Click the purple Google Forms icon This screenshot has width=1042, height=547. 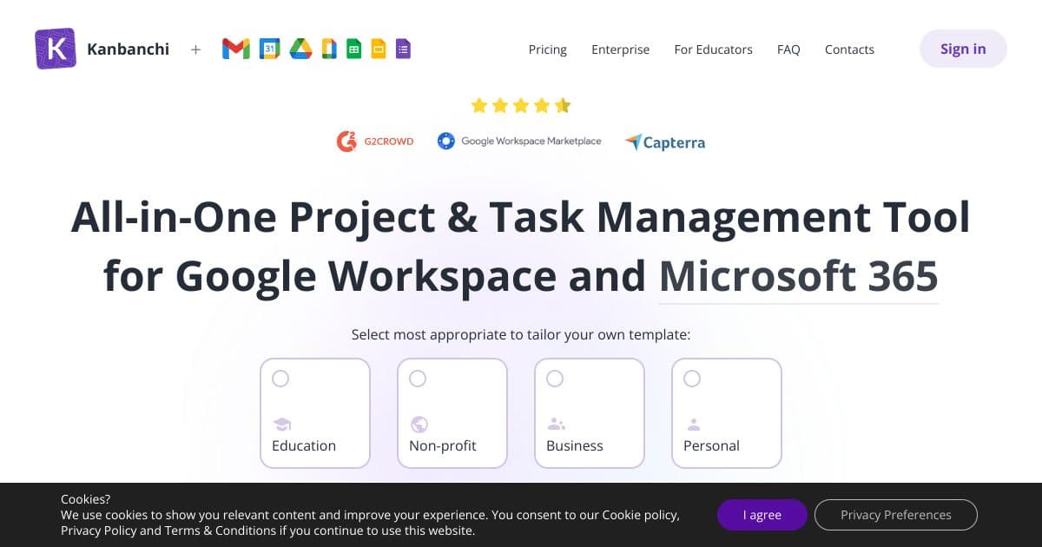(x=403, y=49)
